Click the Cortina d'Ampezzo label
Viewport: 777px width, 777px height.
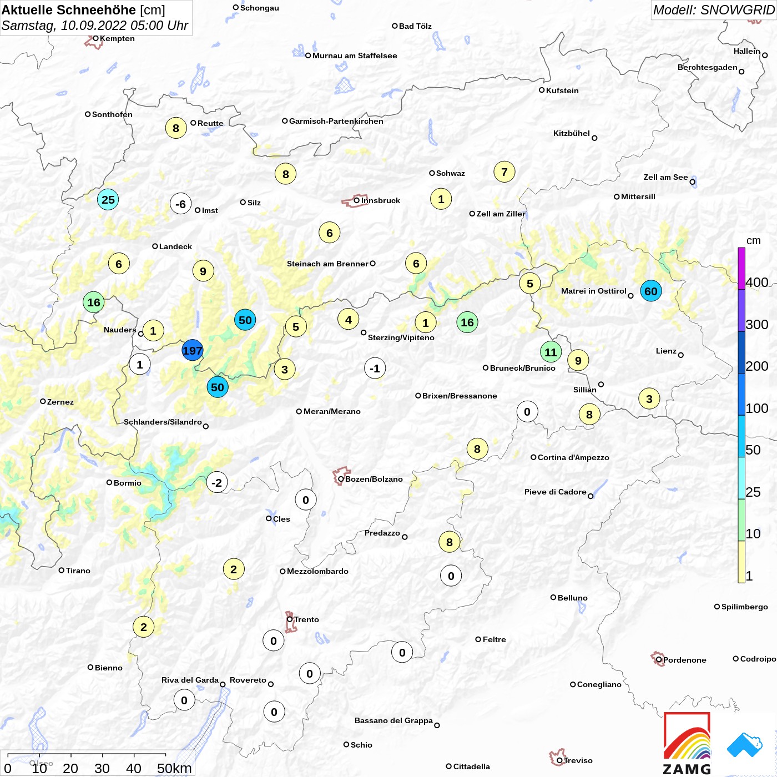click(x=573, y=457)
